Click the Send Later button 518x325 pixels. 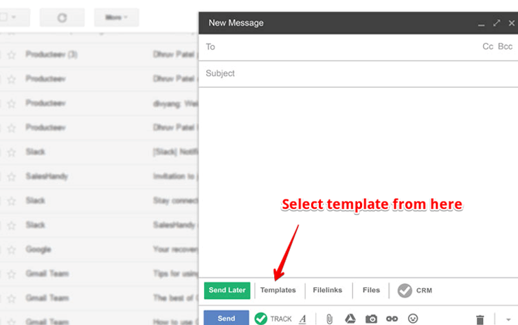227,291
